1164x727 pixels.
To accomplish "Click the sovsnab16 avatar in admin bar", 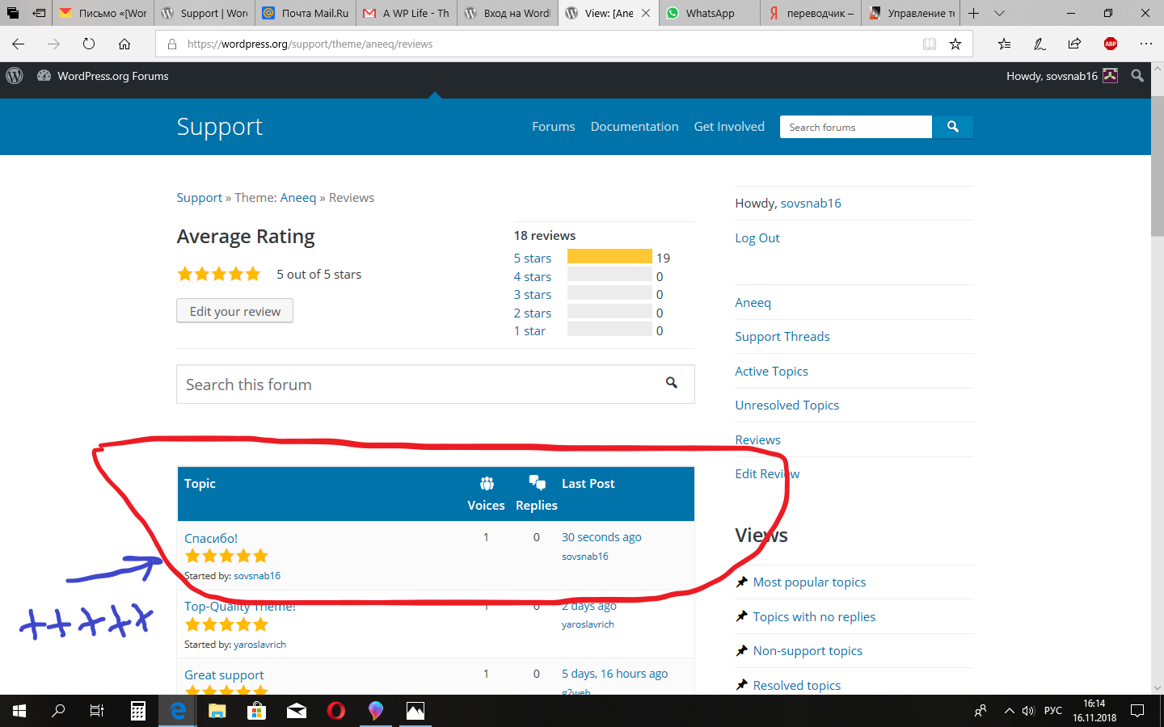I will [x=1111, y=76].
